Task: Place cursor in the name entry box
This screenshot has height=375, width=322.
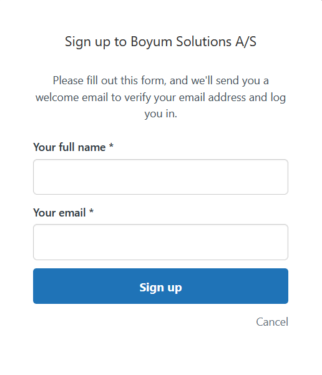Action: (160, 177)
